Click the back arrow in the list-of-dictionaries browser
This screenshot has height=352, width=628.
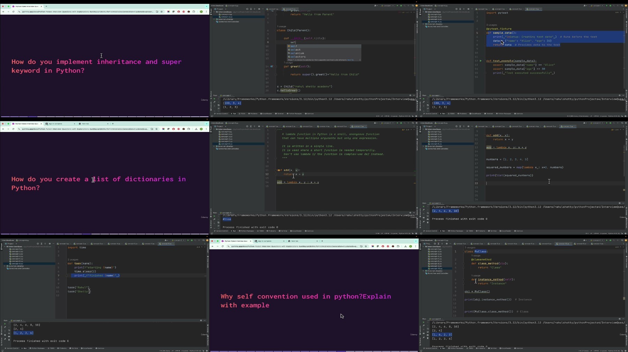point(3,129)
